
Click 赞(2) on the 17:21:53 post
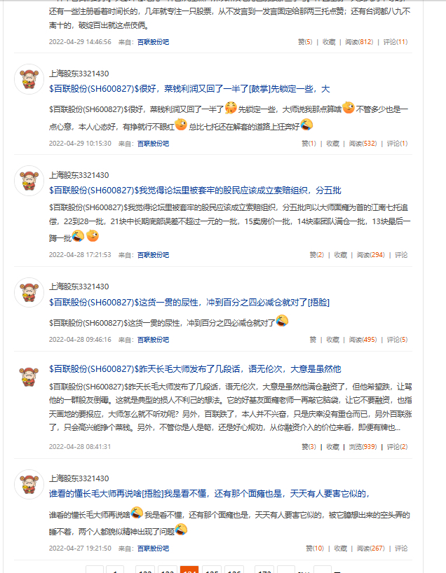coord(316,255)
